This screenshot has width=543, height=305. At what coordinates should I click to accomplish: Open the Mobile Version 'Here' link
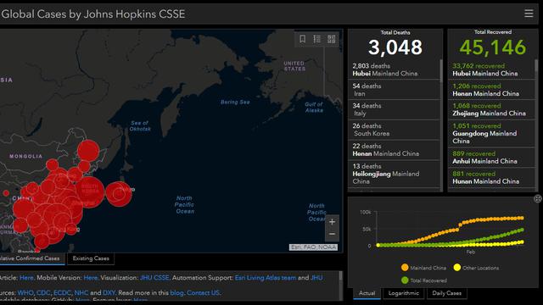click(91, 278)
